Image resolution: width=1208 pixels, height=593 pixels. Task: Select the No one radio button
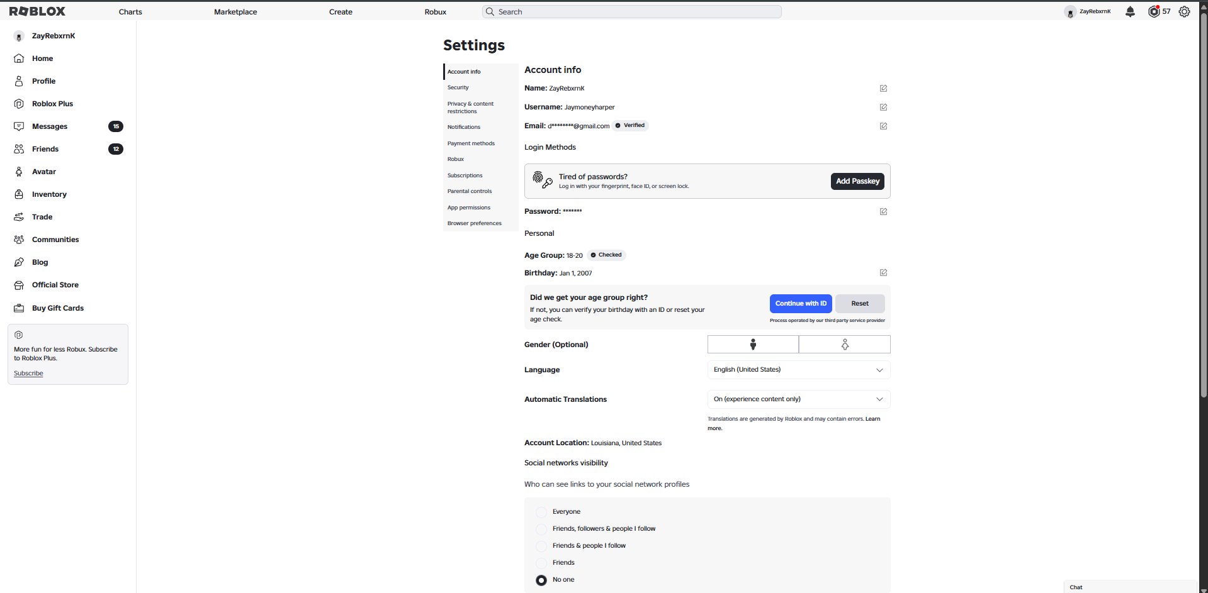click(x=541, y=580)
